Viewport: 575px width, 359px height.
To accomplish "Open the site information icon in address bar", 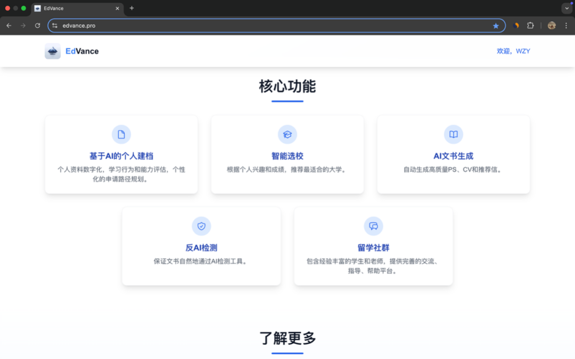I will pos(55,25).
